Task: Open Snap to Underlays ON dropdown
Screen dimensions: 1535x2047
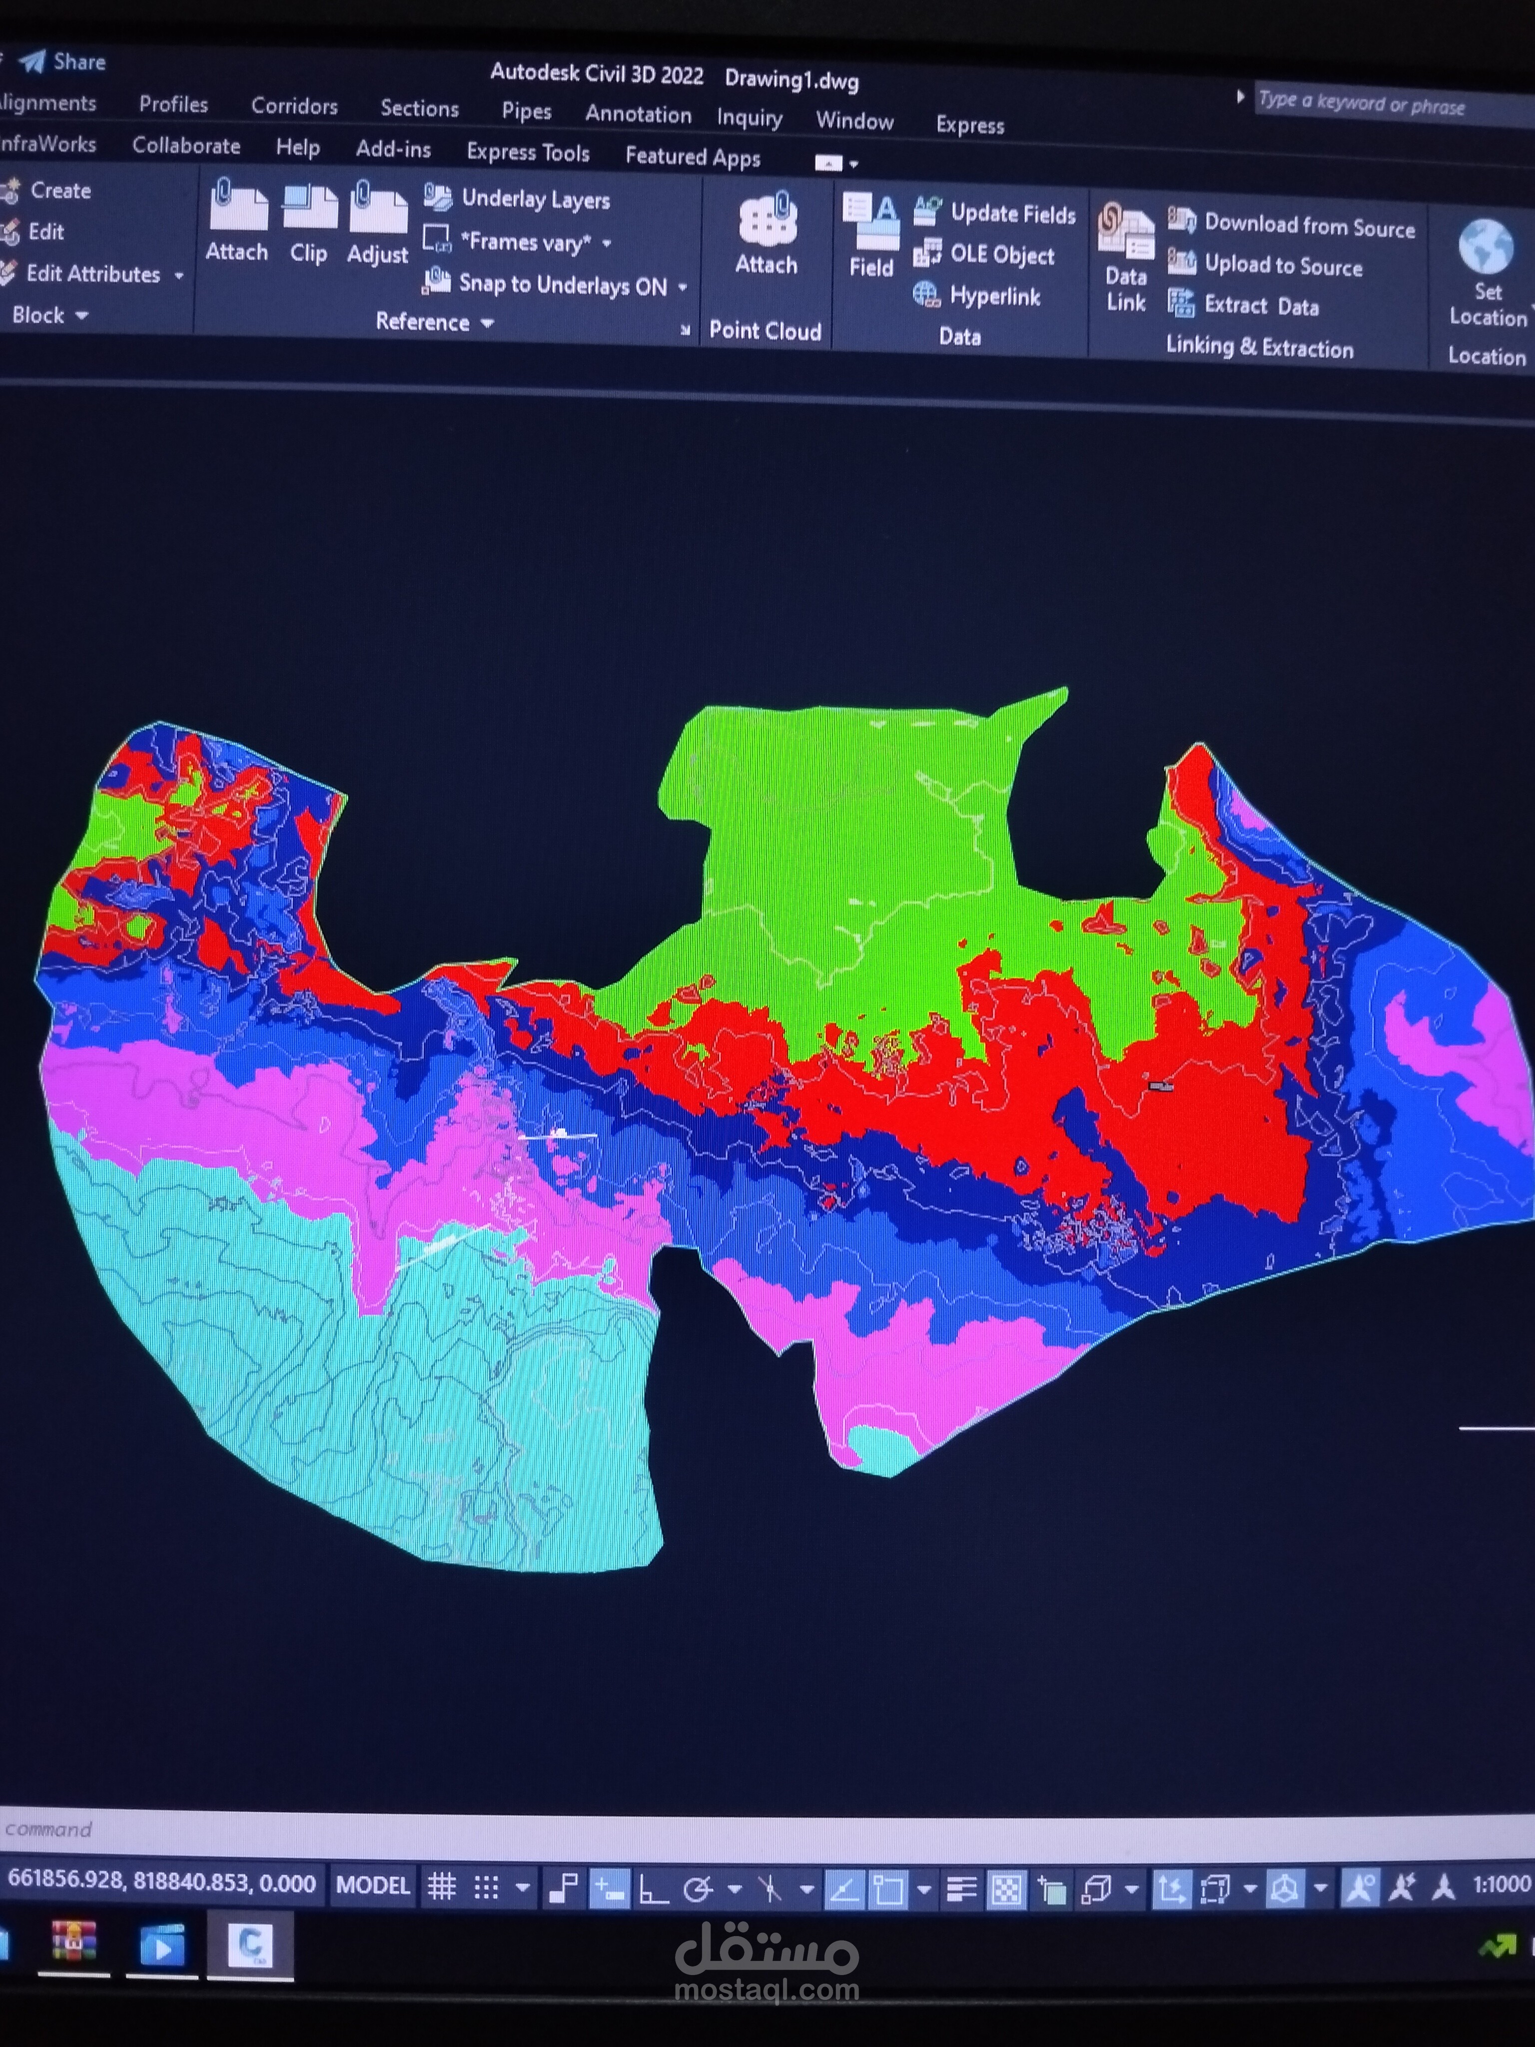Action: [x=683, y=287]
